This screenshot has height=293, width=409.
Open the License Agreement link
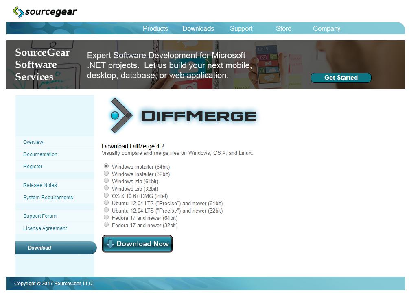pos(45,228)
